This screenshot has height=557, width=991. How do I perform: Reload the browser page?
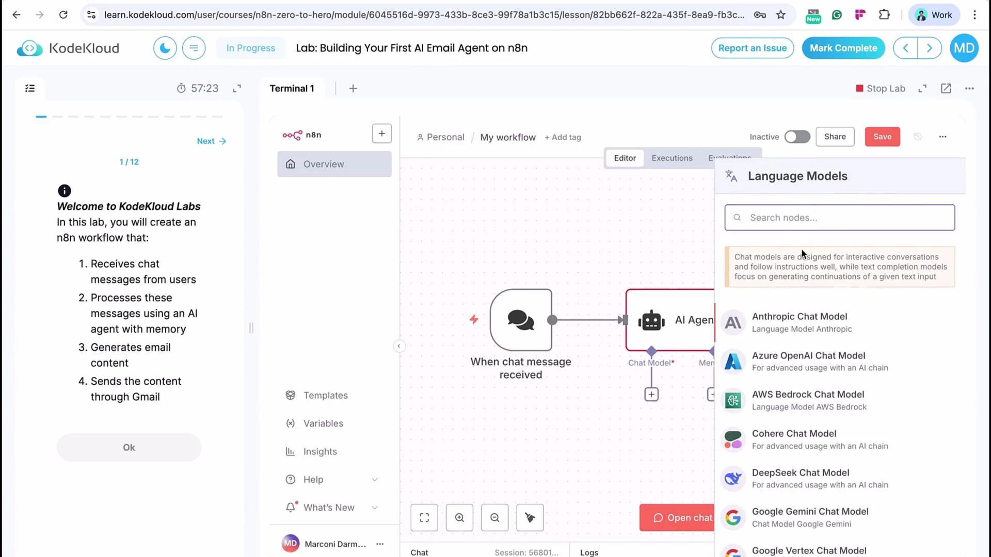[63, 15]
